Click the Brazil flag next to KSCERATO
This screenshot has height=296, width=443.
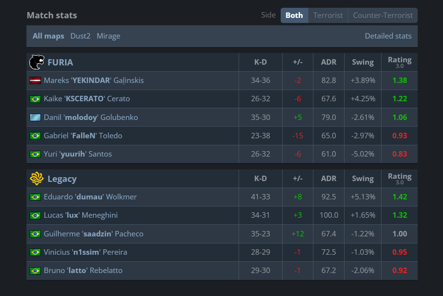35,99
